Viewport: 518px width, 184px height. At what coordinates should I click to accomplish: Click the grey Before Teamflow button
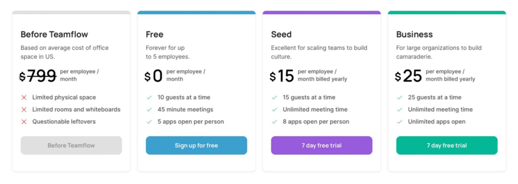(71, 146)
